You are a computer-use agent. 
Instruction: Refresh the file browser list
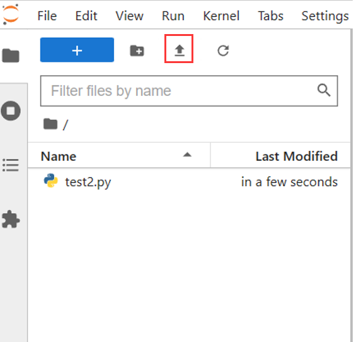tap(223, 50)
